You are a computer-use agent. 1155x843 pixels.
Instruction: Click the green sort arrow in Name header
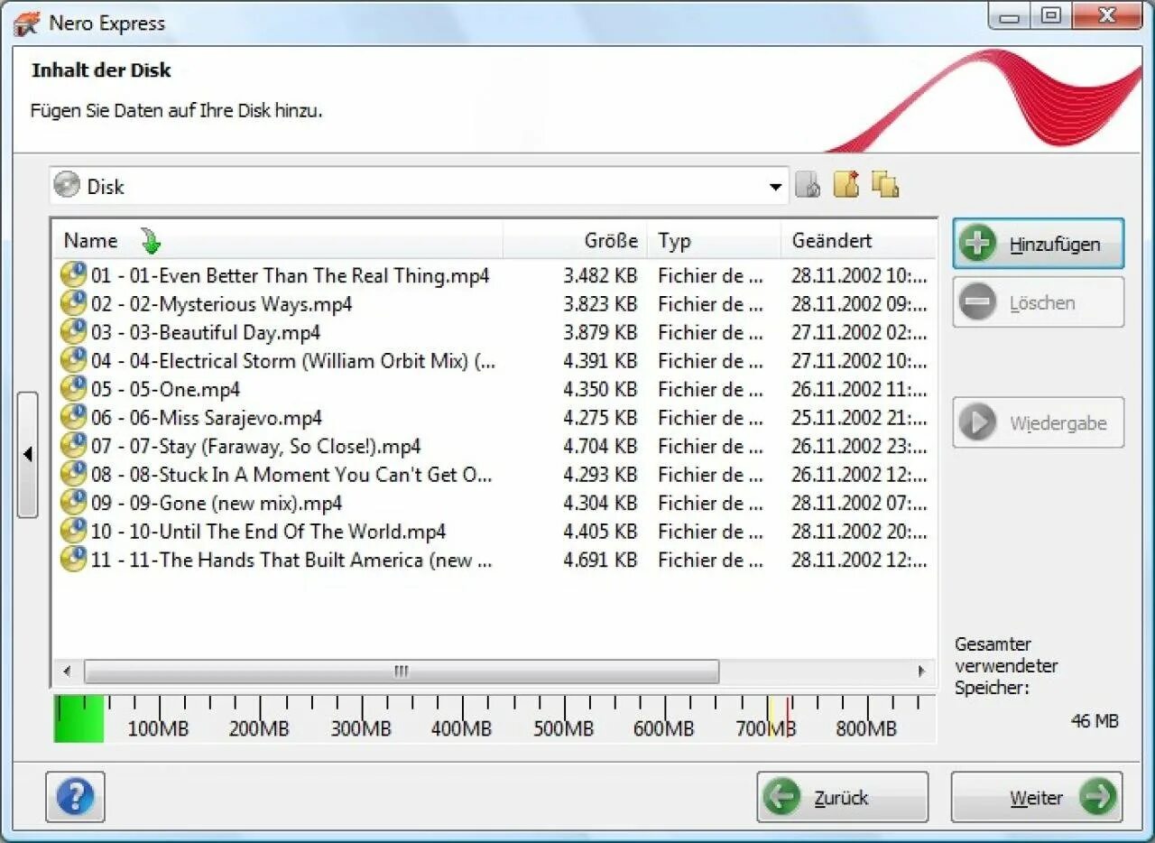coord(151,241)
